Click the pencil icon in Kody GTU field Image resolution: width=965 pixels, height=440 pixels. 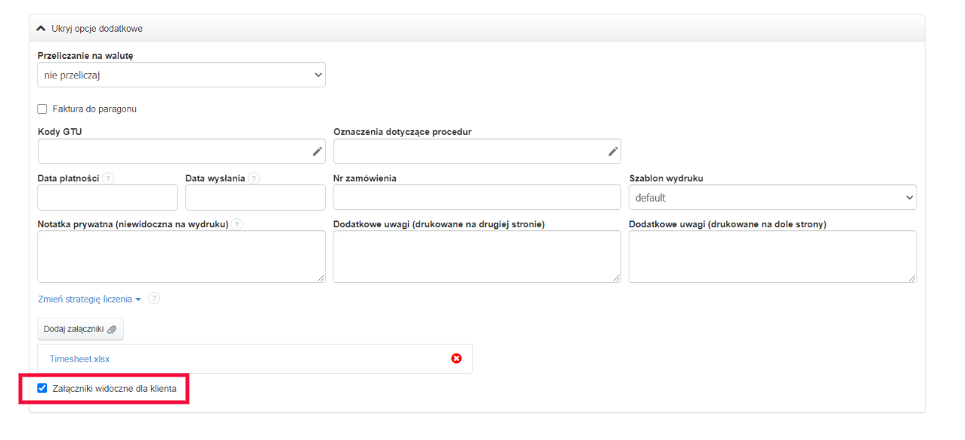coord(317,152)
